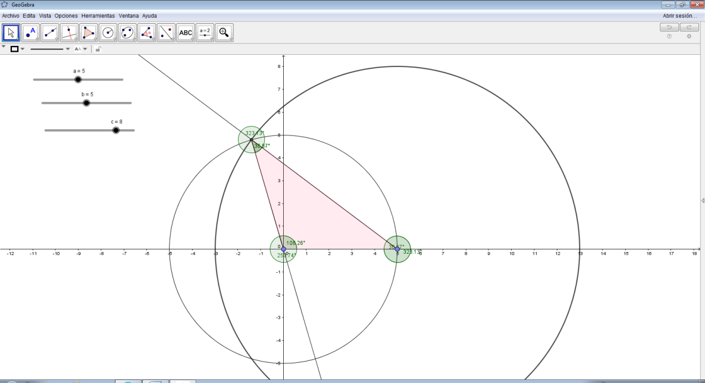The image size is (705, 383).
Task: Open the Ventana menu
Action: pos(129,15)
